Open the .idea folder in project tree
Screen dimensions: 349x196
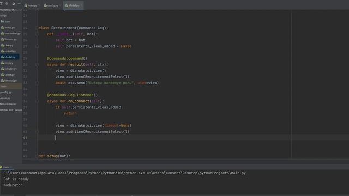click(5, 22)
